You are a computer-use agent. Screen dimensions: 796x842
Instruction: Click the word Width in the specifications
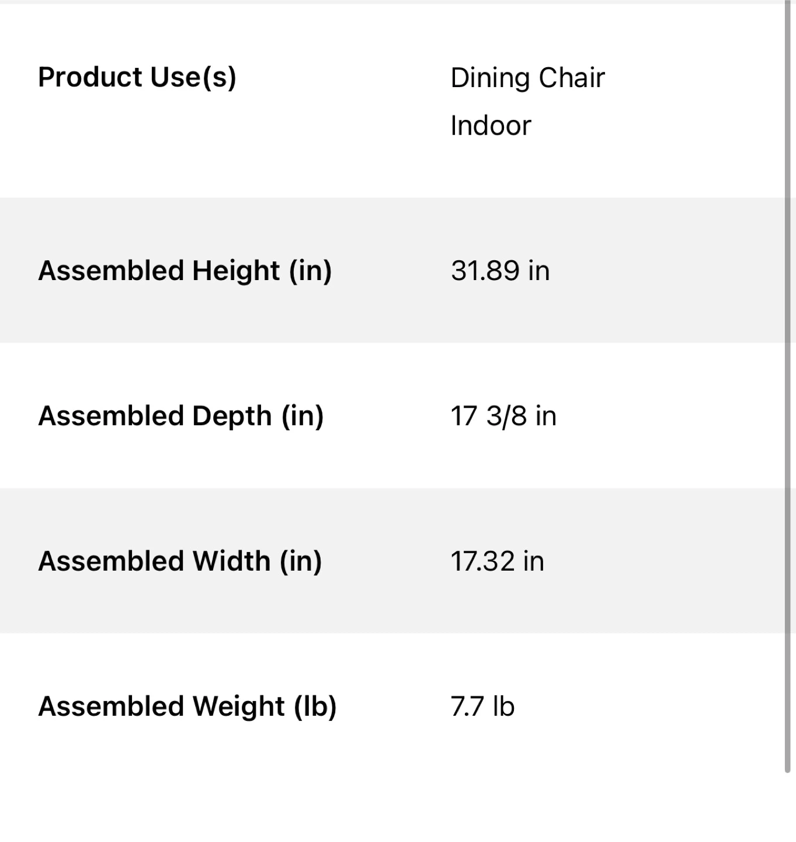tap(232, 561)
